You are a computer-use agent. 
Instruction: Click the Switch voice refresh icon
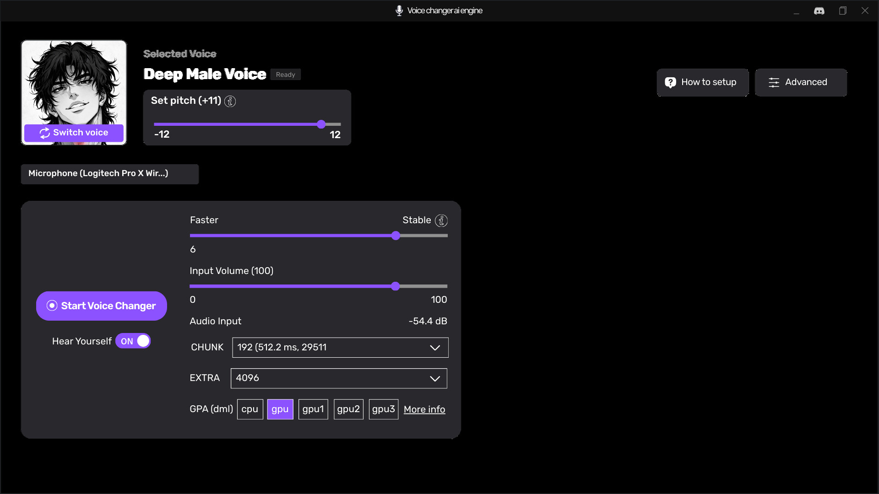tap(44, 133)
